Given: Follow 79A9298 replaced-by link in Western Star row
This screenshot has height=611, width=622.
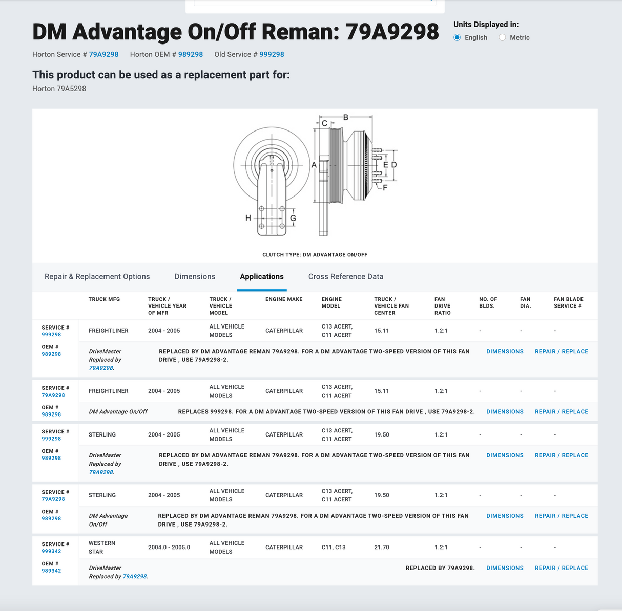Looking at the screenshot, I should (135, 576).
